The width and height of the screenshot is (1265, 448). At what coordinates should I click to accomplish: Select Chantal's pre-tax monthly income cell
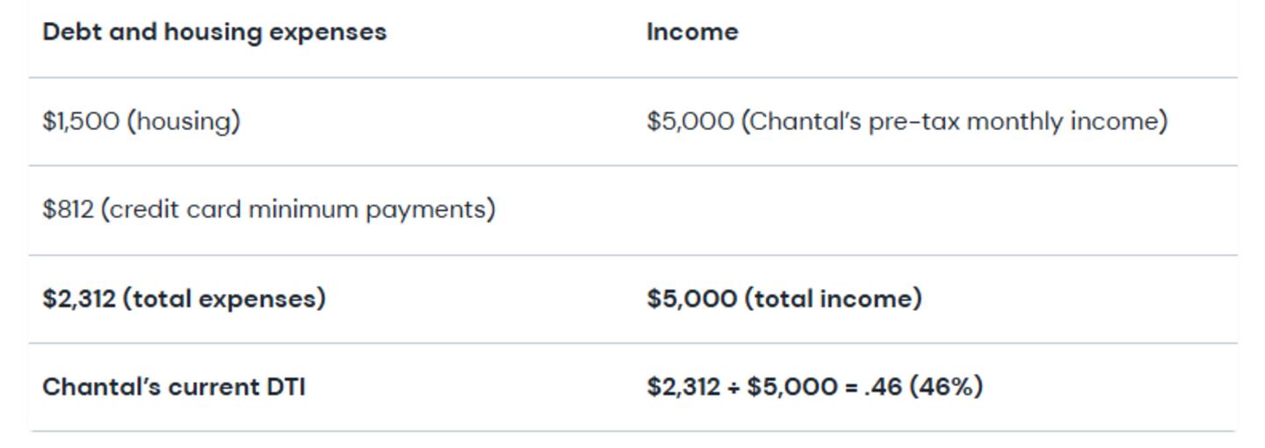pos(907,121)
